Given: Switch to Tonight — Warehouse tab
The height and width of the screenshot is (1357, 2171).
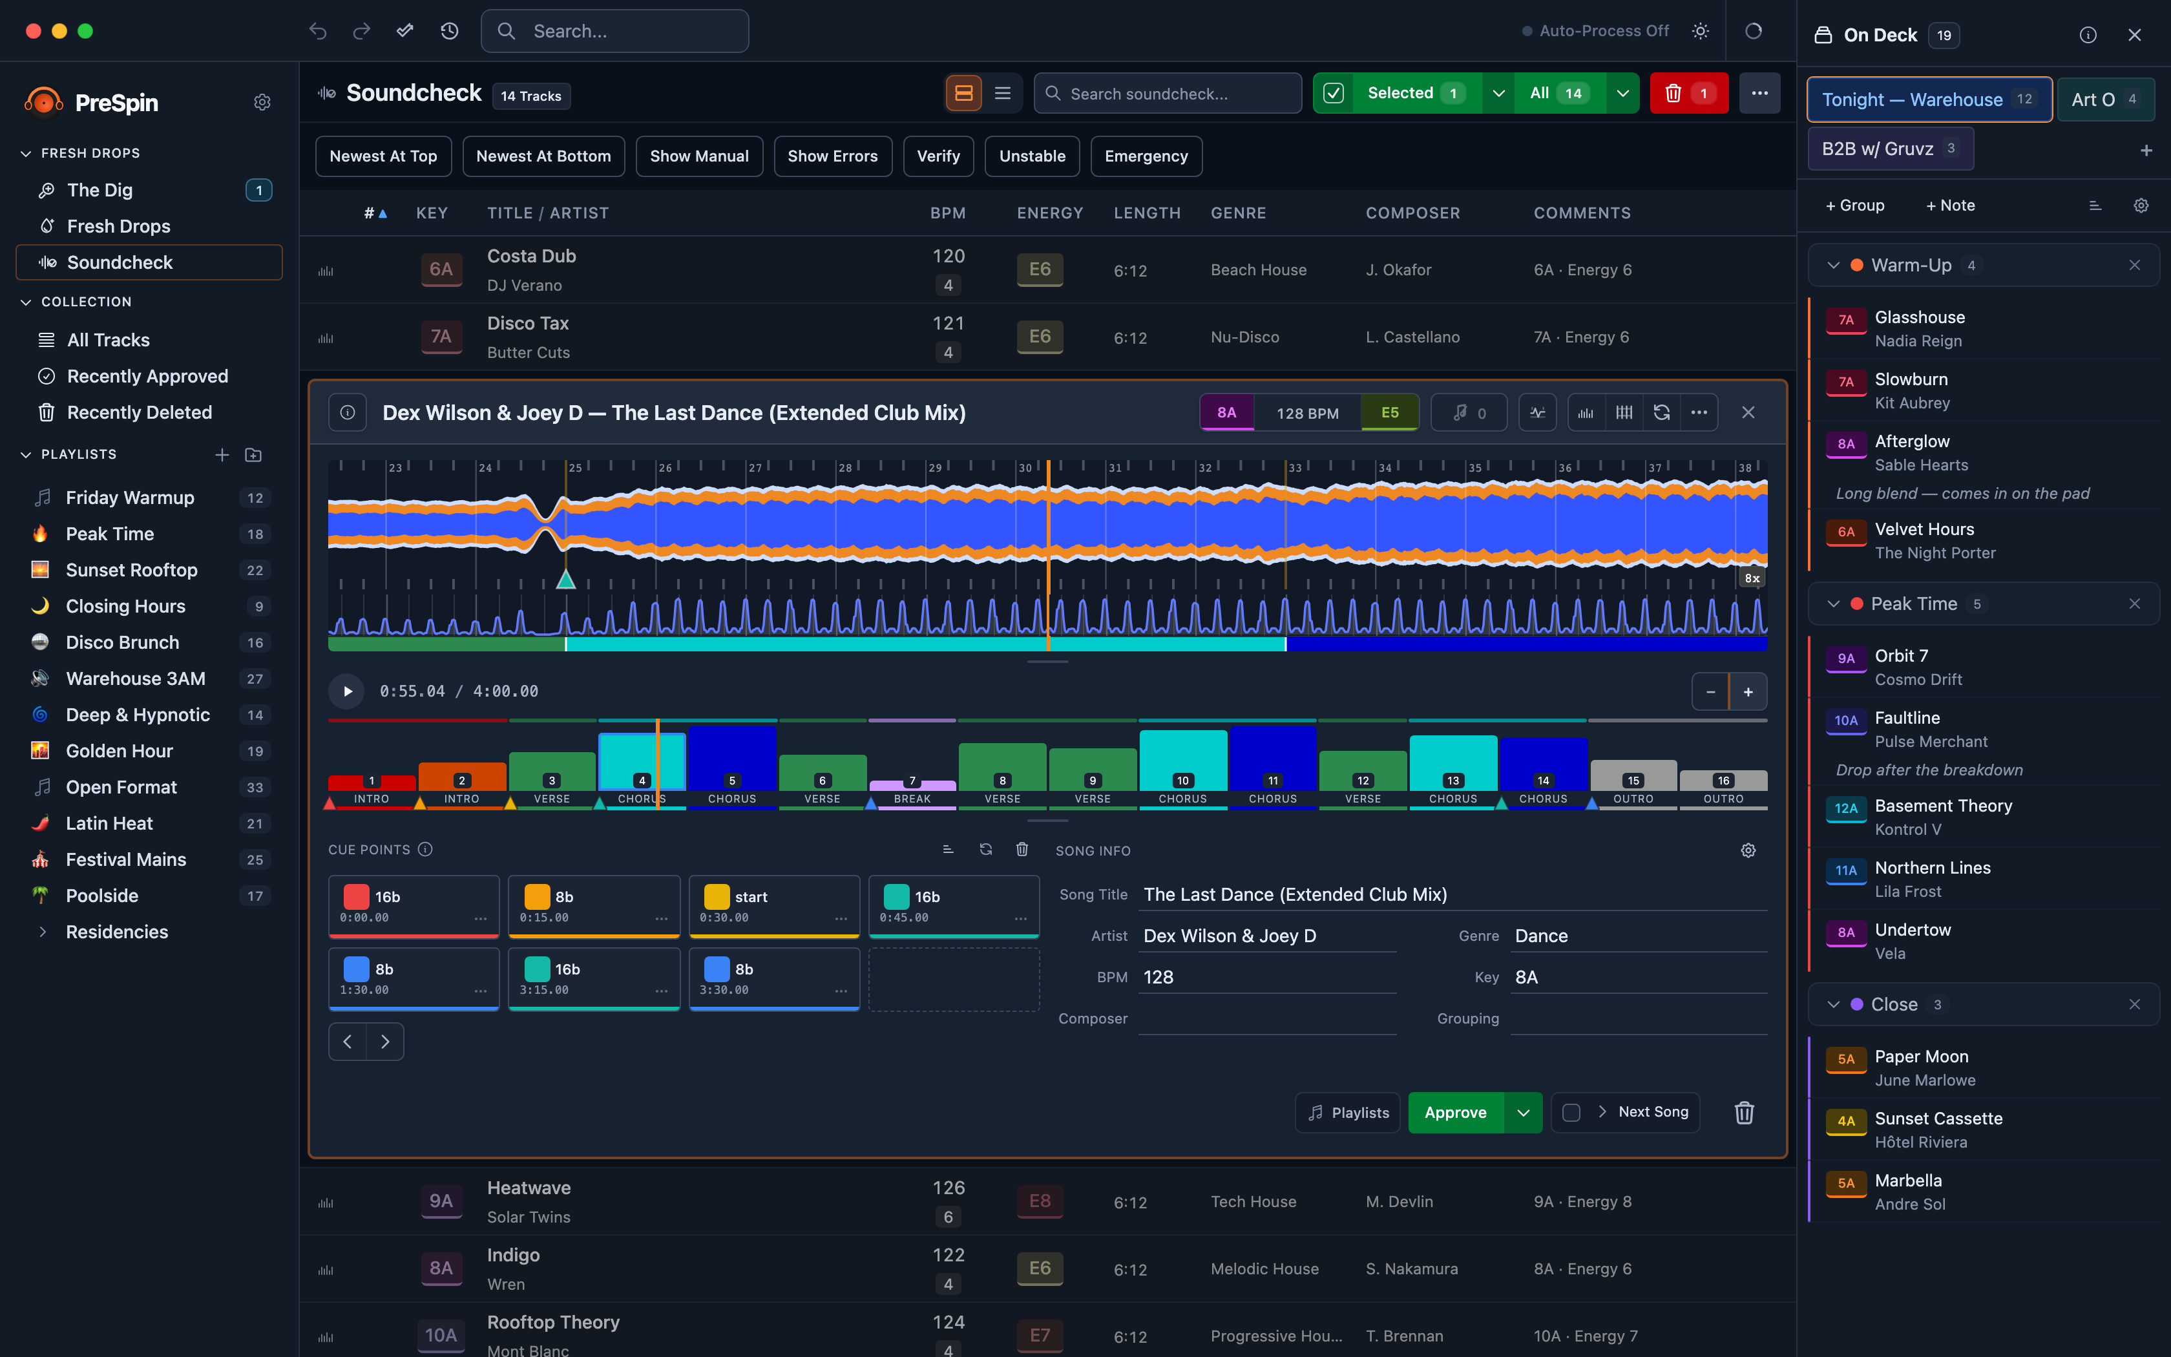Looking at the screenshot, I should [1929, 100].
